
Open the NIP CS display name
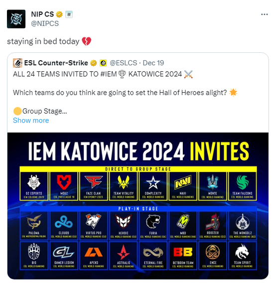42,14
